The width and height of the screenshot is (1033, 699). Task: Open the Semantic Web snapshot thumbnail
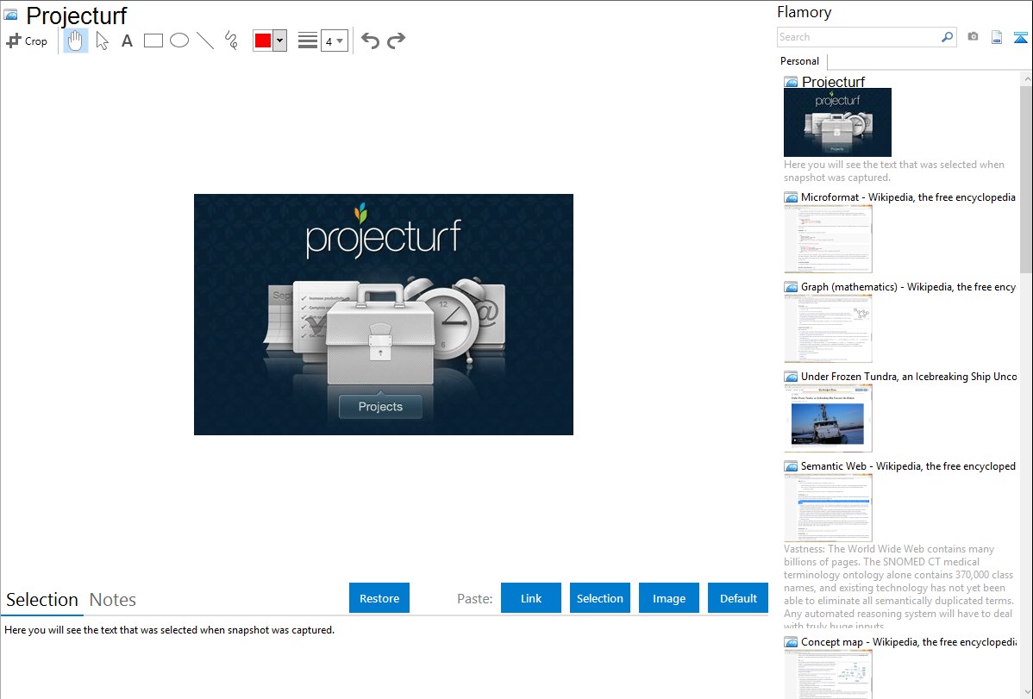[828, 508]
